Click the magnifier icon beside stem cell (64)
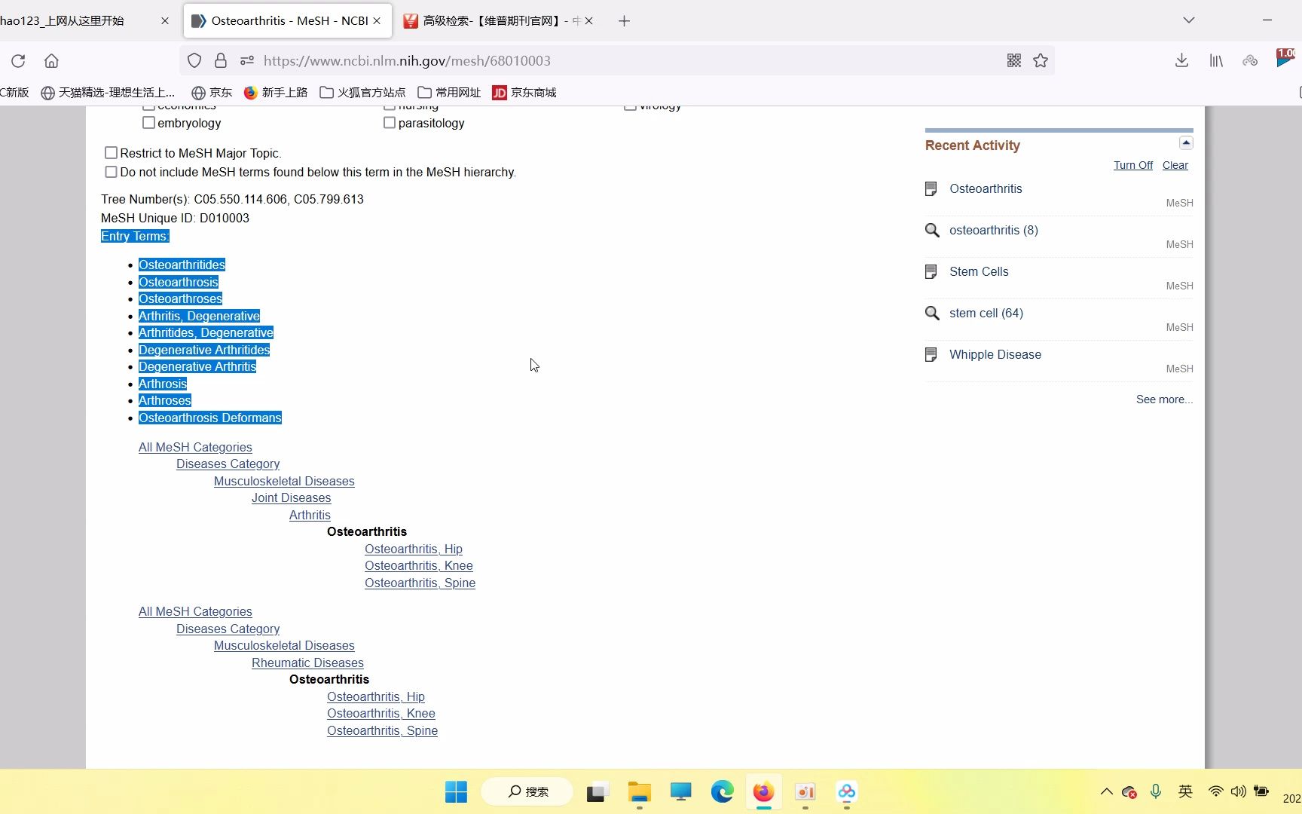The image size is (1302, 814). click(932, 314)
